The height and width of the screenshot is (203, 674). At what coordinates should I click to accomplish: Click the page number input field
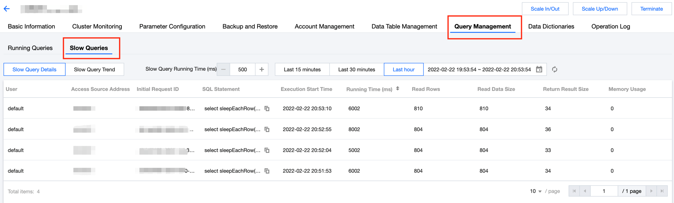[x=604, y=191]
